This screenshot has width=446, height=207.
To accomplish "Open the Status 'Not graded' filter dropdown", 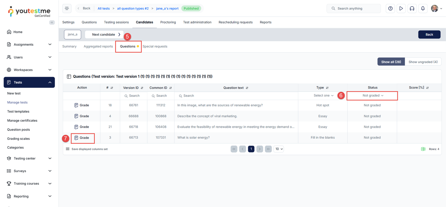I will pyautogui.click(x=373, y=96).
